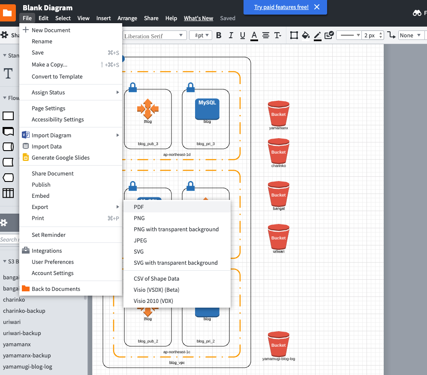Select the rectangle Process flowchart shape

(8, 116)
